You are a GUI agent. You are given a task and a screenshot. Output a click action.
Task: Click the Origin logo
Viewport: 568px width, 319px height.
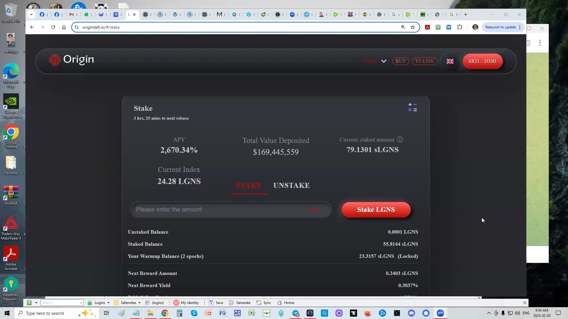point(71,60)
